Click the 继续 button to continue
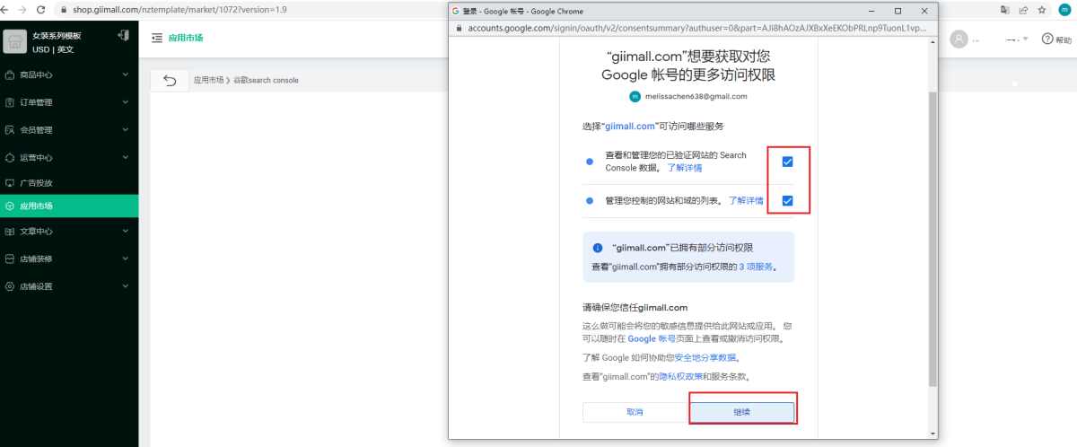Image resolution: width=1077 pixels, height=447 pixels. click(741, 411)
